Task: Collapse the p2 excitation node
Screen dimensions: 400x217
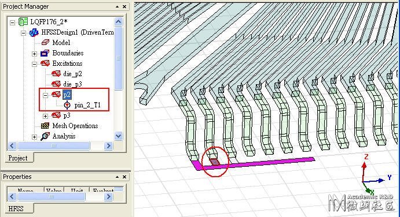Action: pyautogui.click(x=45, y=95)
